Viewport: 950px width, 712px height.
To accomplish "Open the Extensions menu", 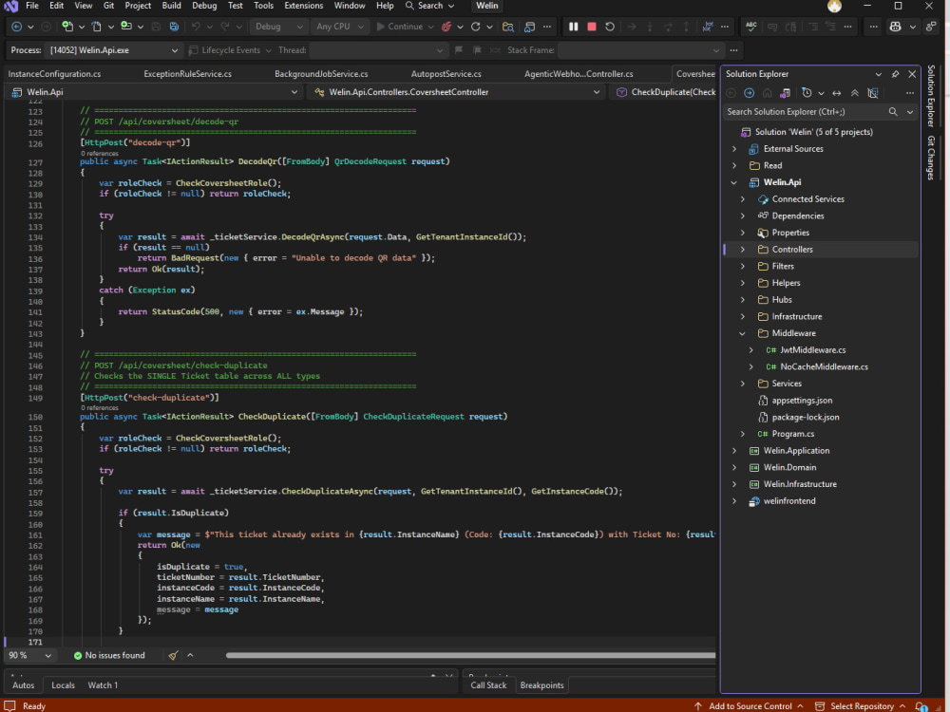I will pyautogui.click(x=304, y=6).
